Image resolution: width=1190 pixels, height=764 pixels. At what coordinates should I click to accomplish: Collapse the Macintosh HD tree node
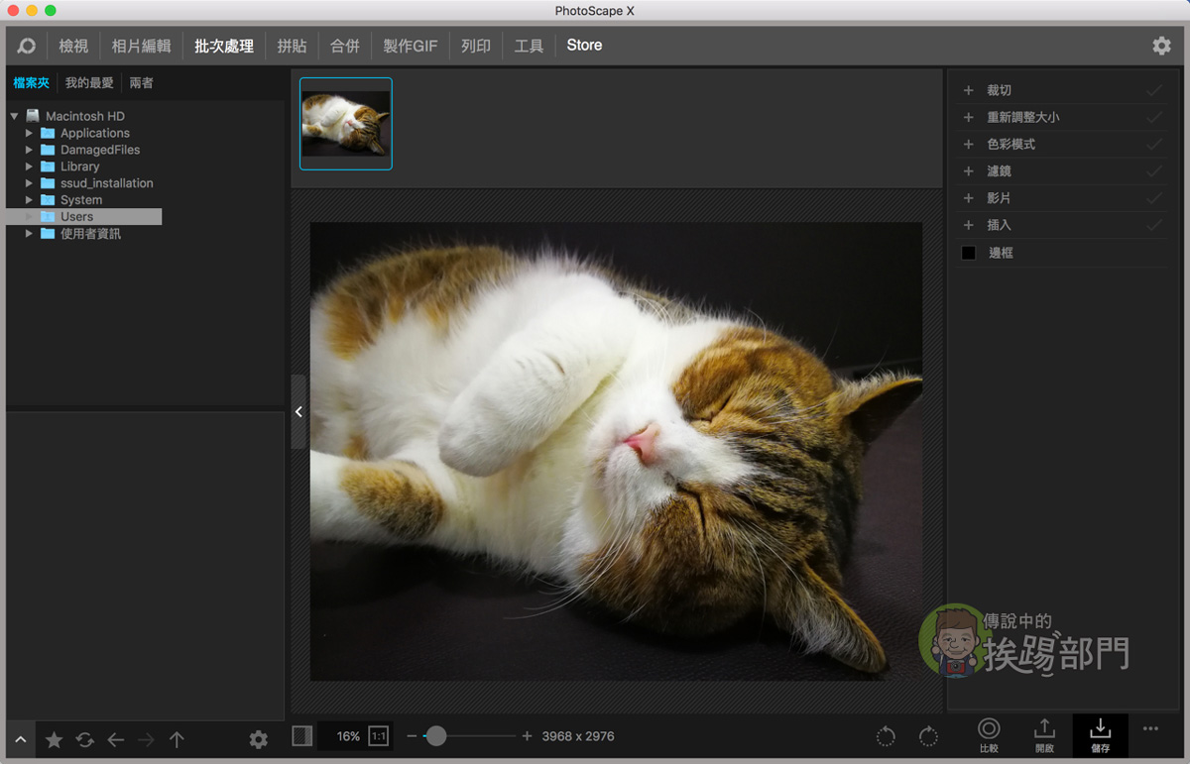point(15,116)
